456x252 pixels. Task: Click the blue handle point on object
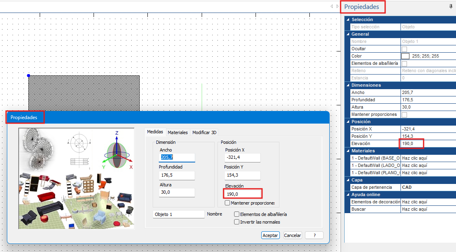point(28,76)
